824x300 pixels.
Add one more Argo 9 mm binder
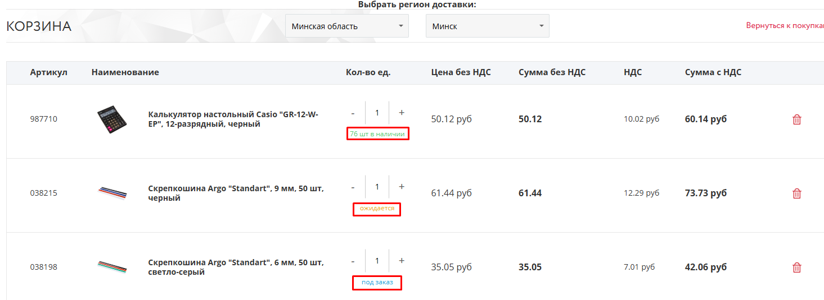402,187
